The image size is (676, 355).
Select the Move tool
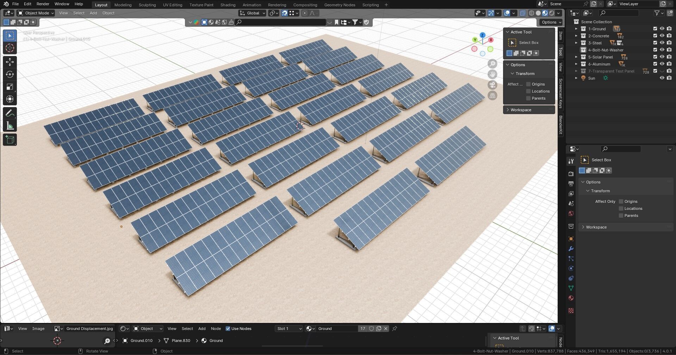point(10,62)
